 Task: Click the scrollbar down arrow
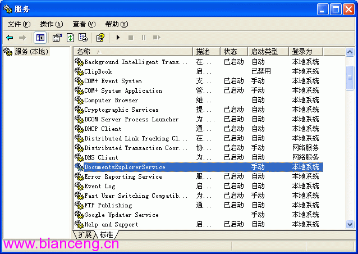pyautogui.click(x=350, y=224)
